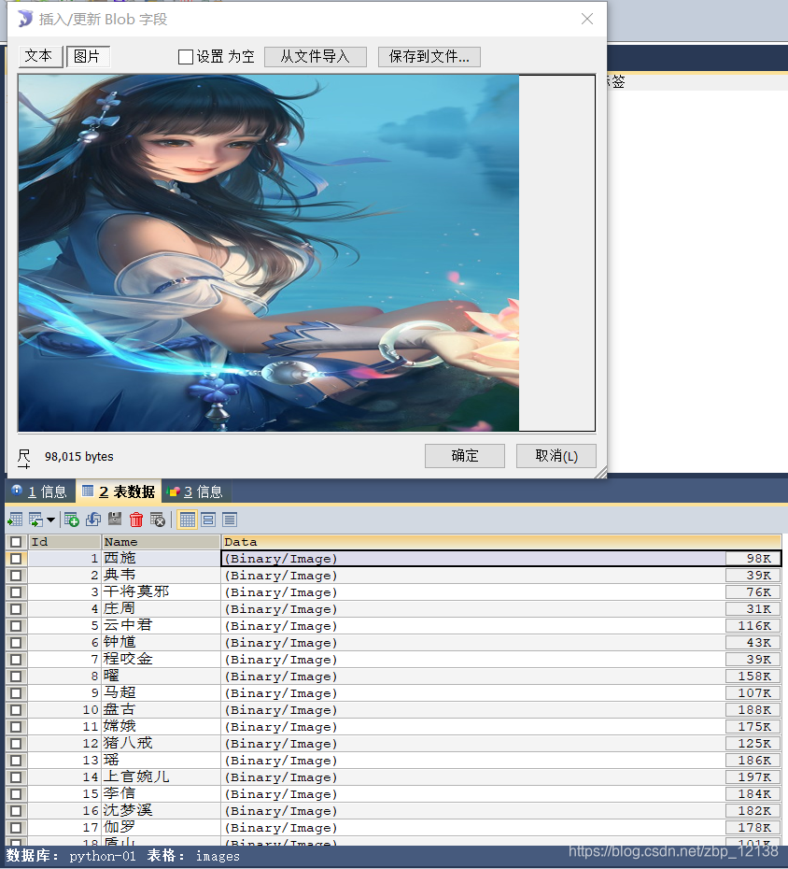
Task: Check the row checkbox for 马超
Action: (16, 693)
